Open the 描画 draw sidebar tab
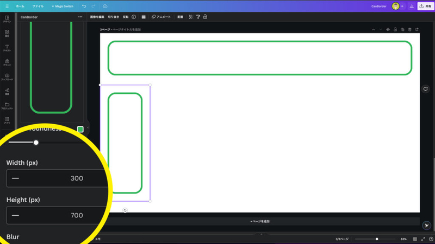 coord(7,91)
